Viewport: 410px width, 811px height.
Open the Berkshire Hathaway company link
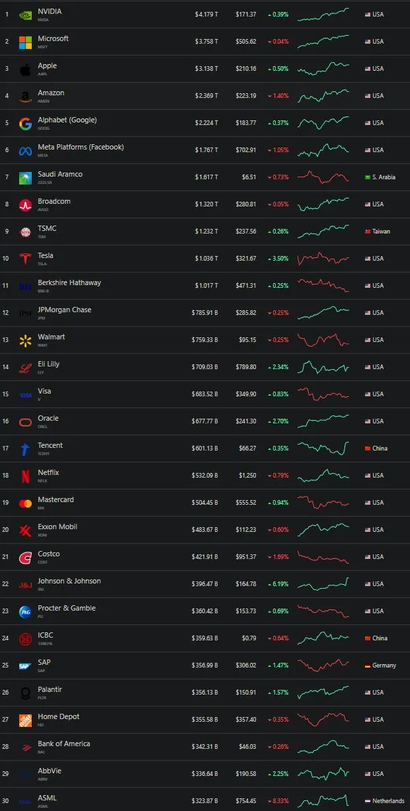[69, 282]
